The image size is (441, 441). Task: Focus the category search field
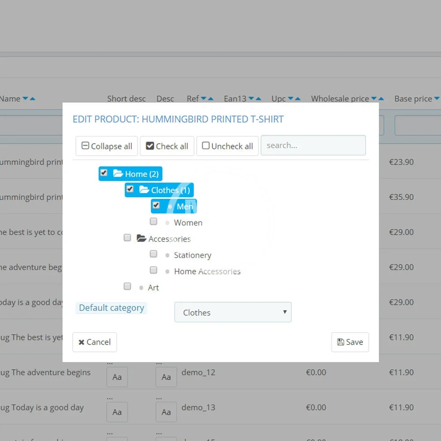(313, 146)
